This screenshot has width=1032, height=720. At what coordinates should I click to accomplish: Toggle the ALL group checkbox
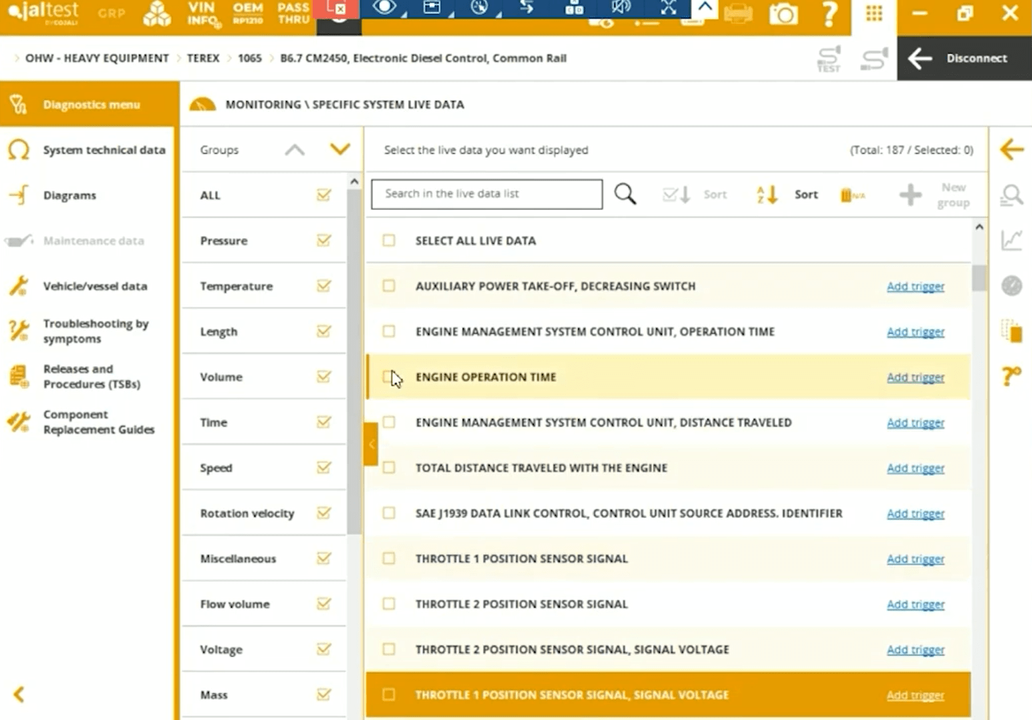coord(324,195)
